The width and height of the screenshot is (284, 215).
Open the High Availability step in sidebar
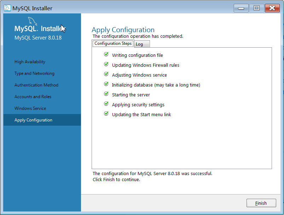point(30,62)
